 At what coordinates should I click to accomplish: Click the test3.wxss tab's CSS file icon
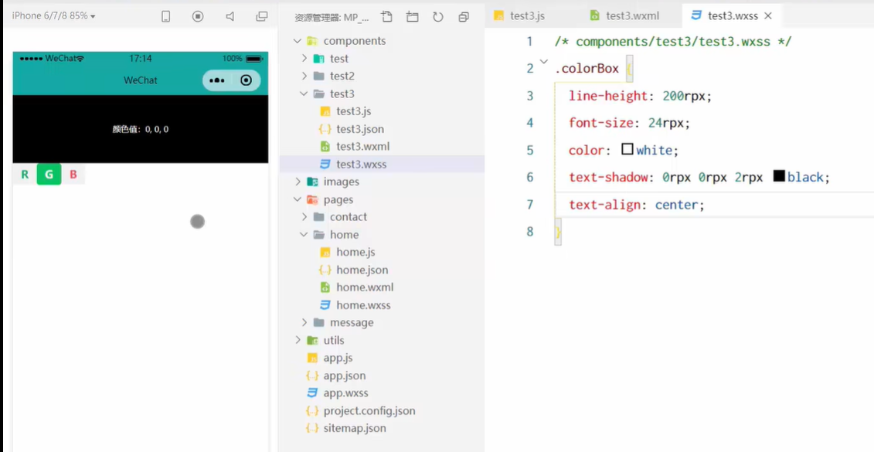click(696, 15)
